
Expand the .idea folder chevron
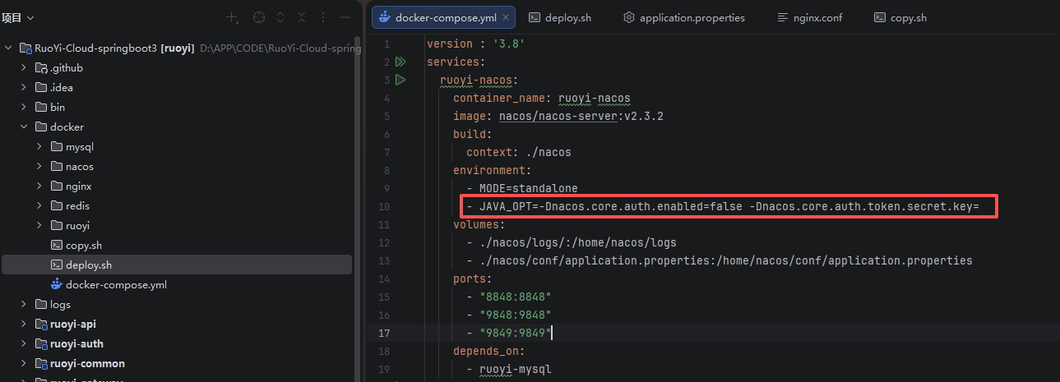coord(25,88)
